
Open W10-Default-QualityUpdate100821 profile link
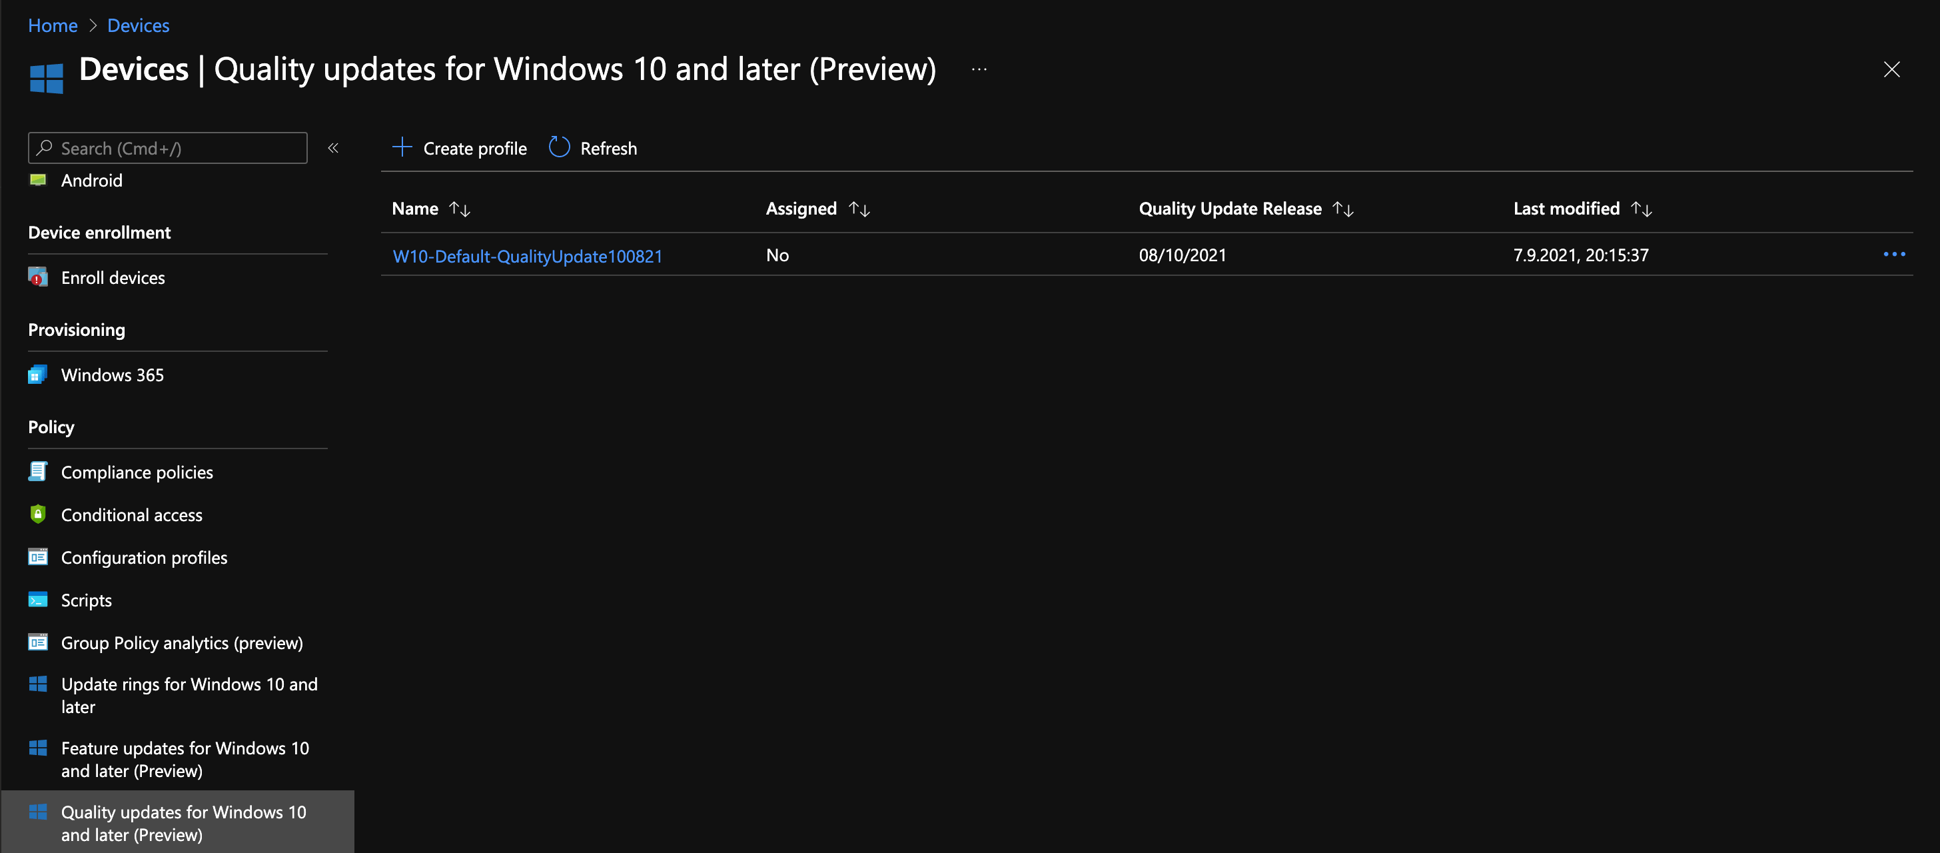[x=528, y=256]
